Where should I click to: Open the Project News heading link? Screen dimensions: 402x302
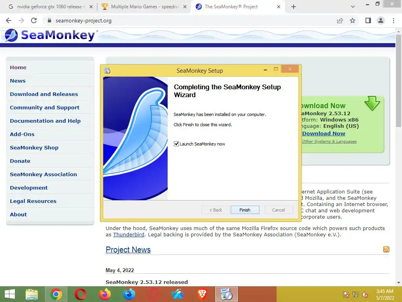click(128, 250)
